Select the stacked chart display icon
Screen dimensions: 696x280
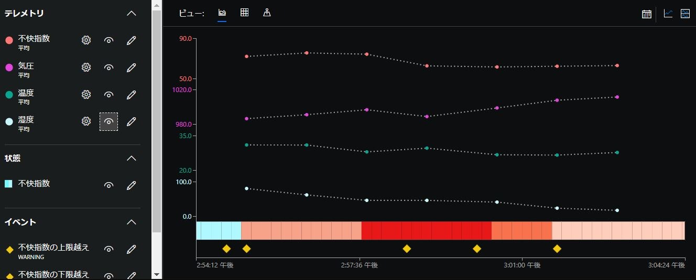coord(685,14)
